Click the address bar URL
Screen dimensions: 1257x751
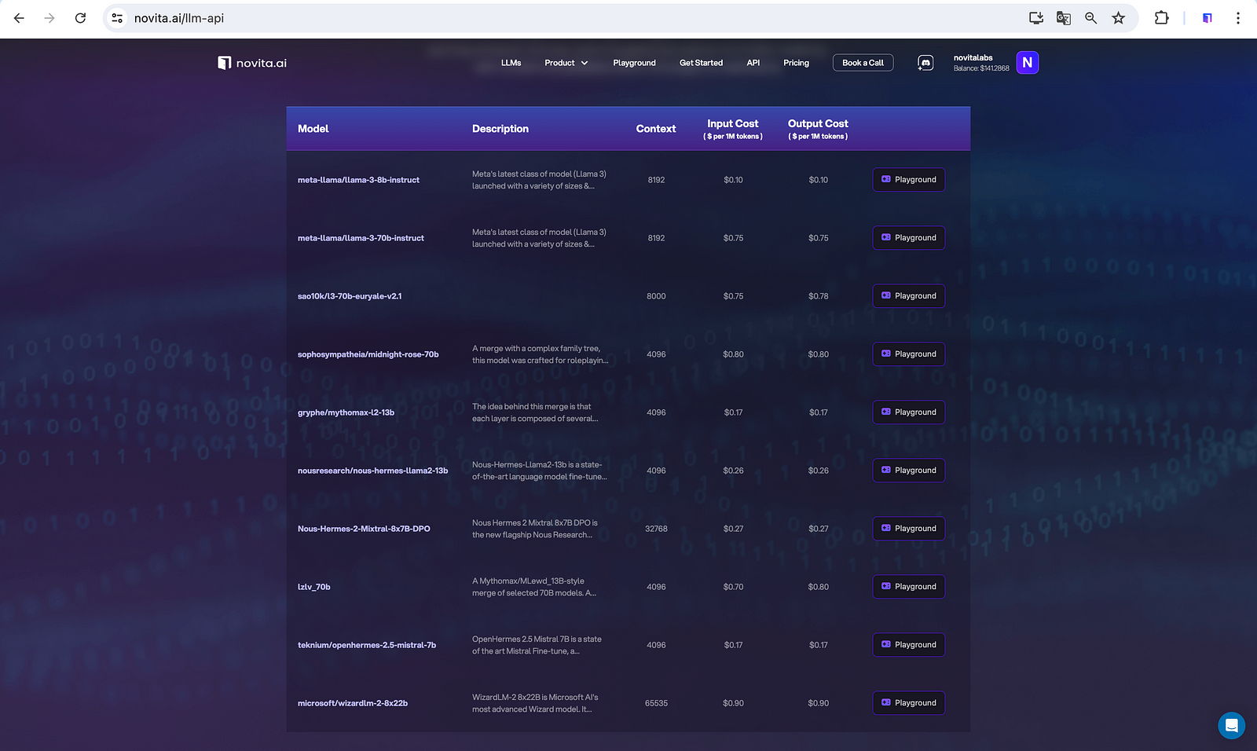(x=179, y=18)
